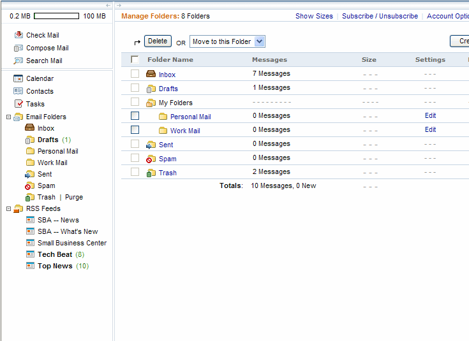Screen dimensions: 469x341
Task: Click the Search Mail icon
Action: [x=19, y=61]
